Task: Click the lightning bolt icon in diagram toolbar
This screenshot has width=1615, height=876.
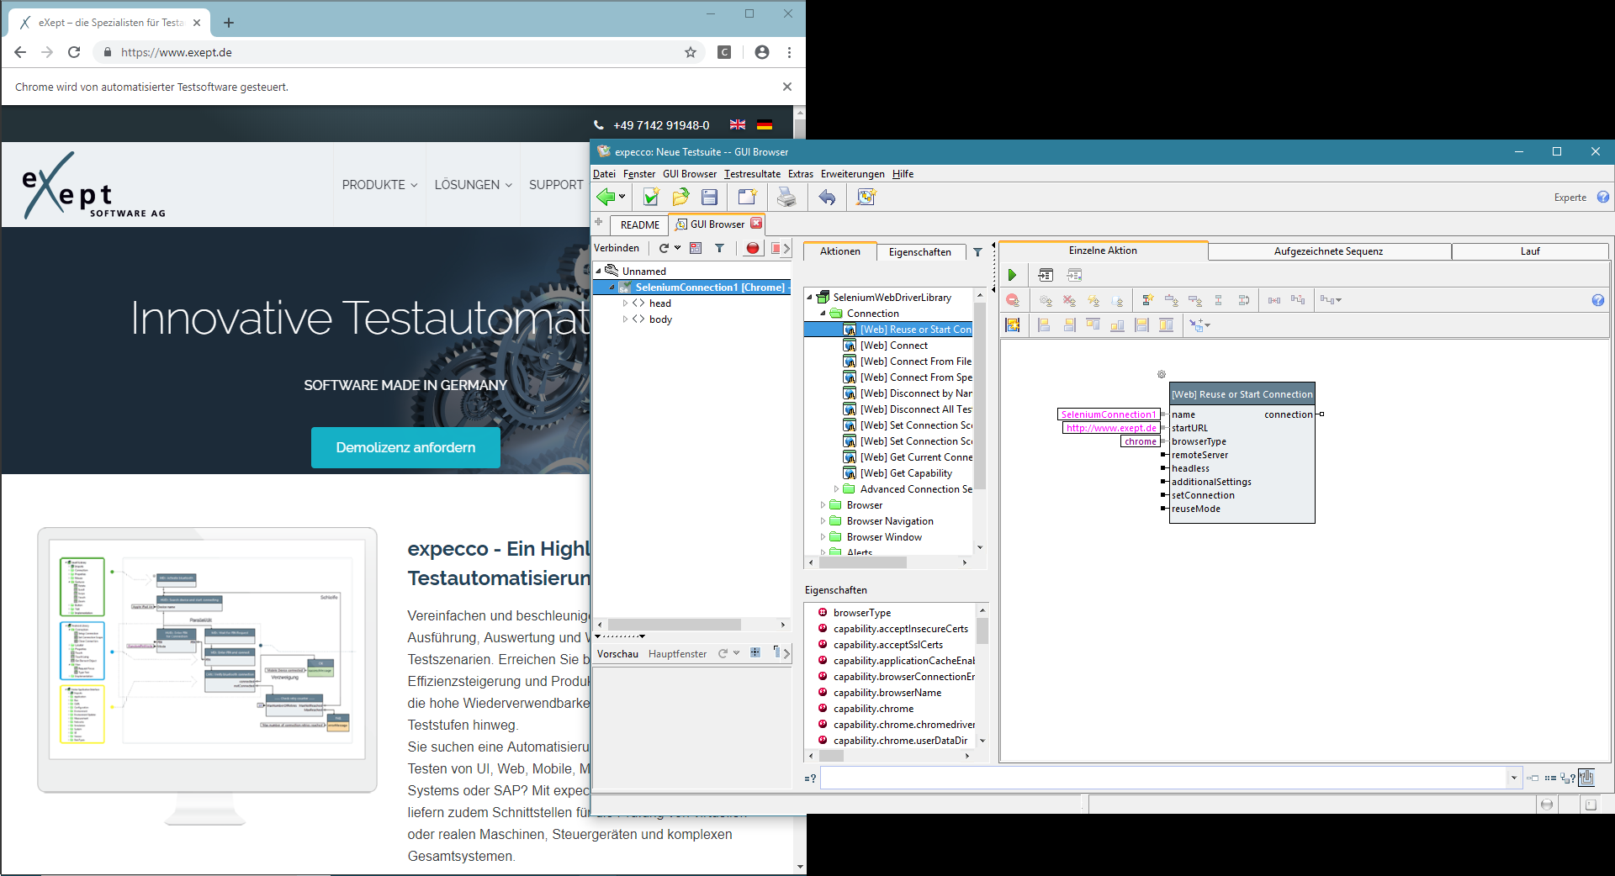Action: 1093,300
